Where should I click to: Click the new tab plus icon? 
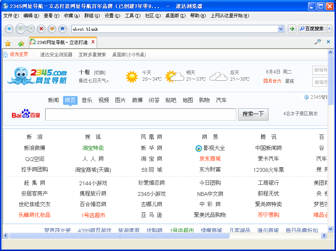click(x=9, y=29)
